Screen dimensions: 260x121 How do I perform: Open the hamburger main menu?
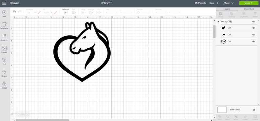click(x=4, y=3)
